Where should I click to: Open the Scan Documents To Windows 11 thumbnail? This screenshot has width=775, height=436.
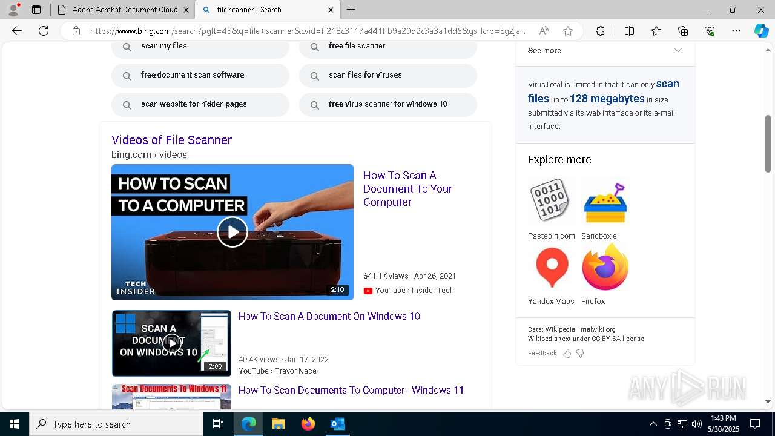(x=172, y=397)
